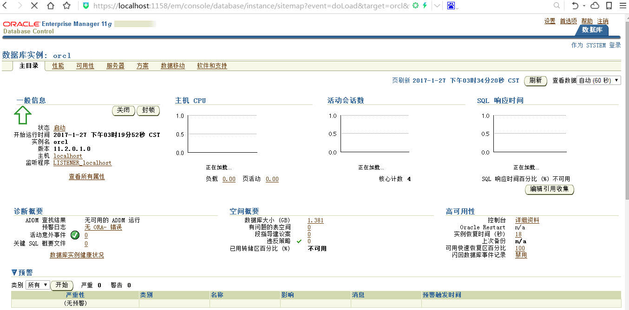Open the 查看数据 自动 (60 秒) dropdown

click(599, 80)
